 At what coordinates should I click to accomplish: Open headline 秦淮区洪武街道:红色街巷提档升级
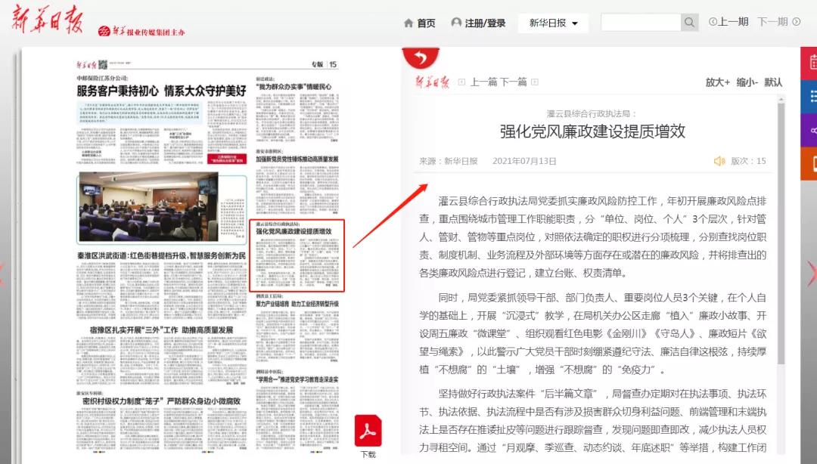162,255
